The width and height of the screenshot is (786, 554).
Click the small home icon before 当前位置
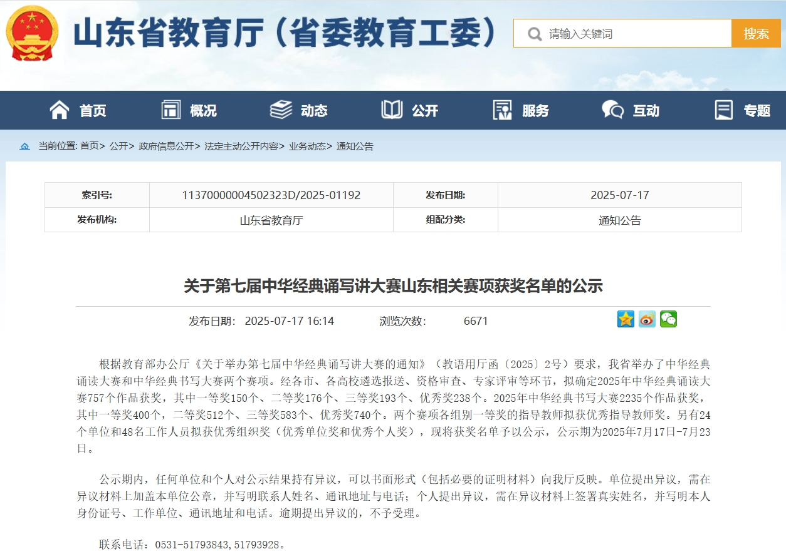(x=24, y=146)
